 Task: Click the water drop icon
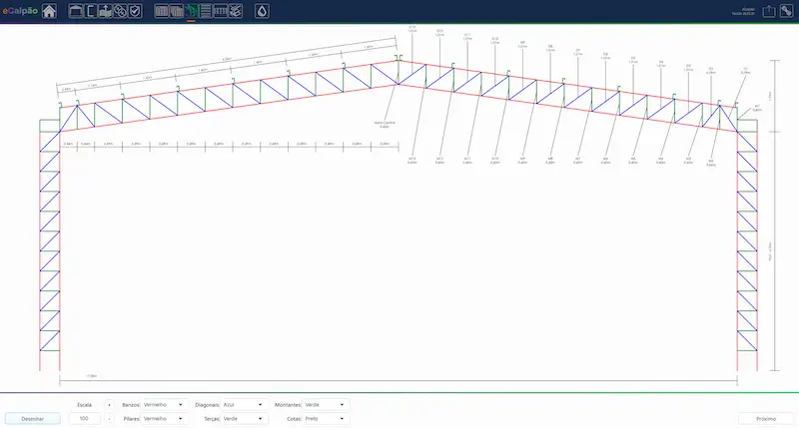coord(262,11)
